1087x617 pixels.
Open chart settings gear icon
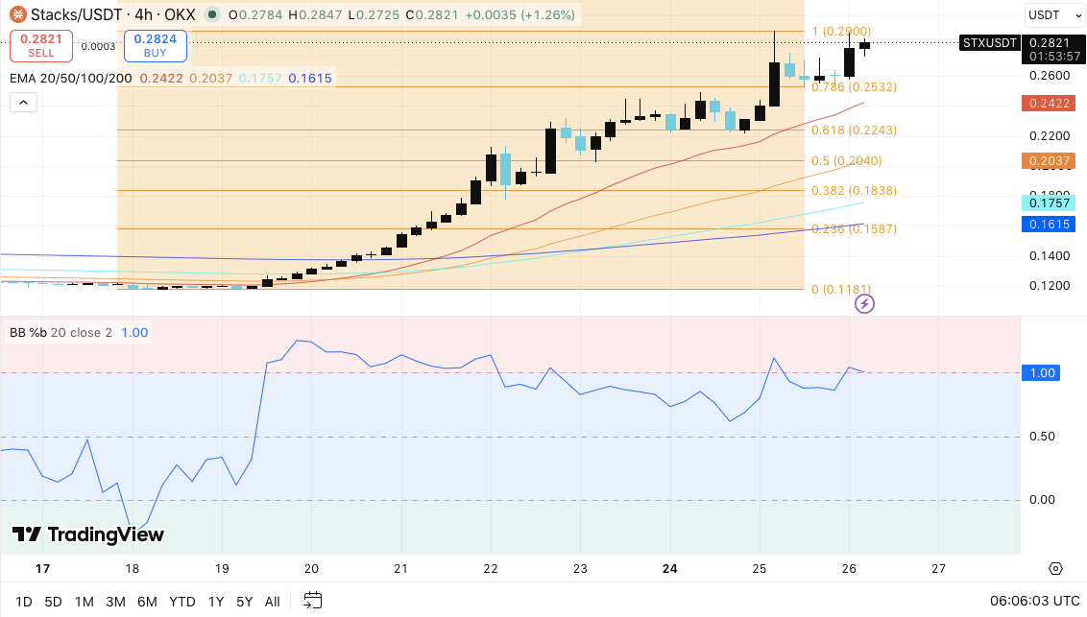(x=1055, y=568)
